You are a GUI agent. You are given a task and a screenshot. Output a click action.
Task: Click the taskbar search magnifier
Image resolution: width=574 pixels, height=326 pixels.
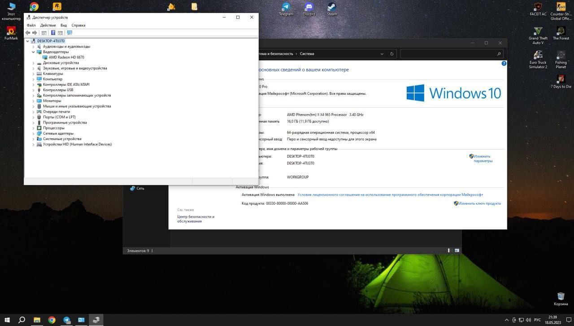(22, 320)
